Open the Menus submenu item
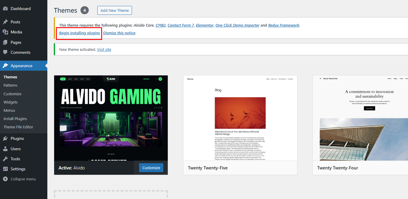The image size is (408, 199). 9,110
